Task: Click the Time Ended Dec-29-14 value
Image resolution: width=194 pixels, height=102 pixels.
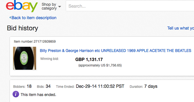Action: pos(100,86)
